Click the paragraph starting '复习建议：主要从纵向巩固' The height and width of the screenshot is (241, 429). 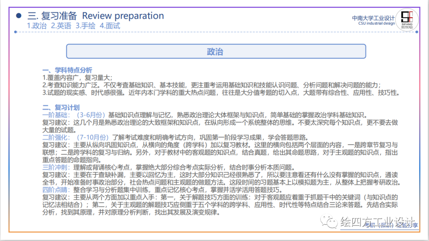point(220,152)
